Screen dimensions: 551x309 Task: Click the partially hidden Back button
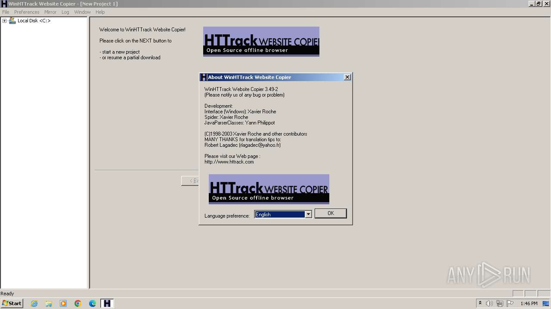click(190, 181)
